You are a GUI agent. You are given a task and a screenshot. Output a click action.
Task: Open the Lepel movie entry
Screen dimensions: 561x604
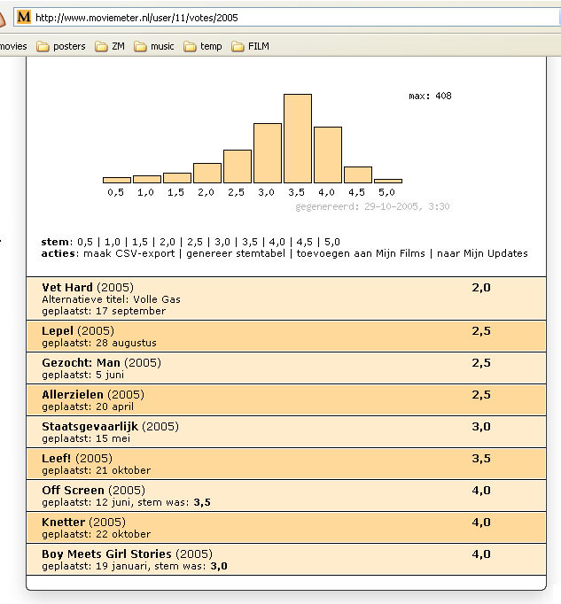pos(58,331)
